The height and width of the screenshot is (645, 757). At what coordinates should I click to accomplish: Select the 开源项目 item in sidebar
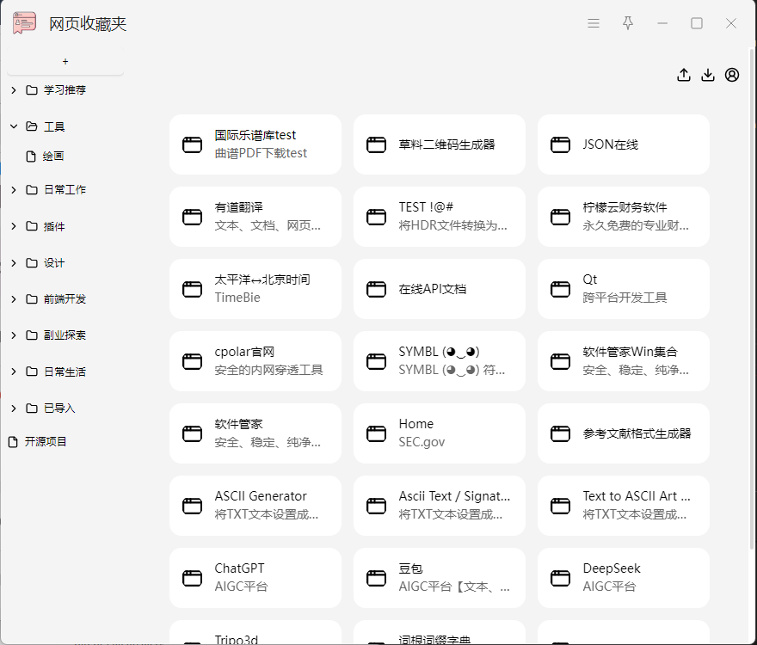(45, 442)
